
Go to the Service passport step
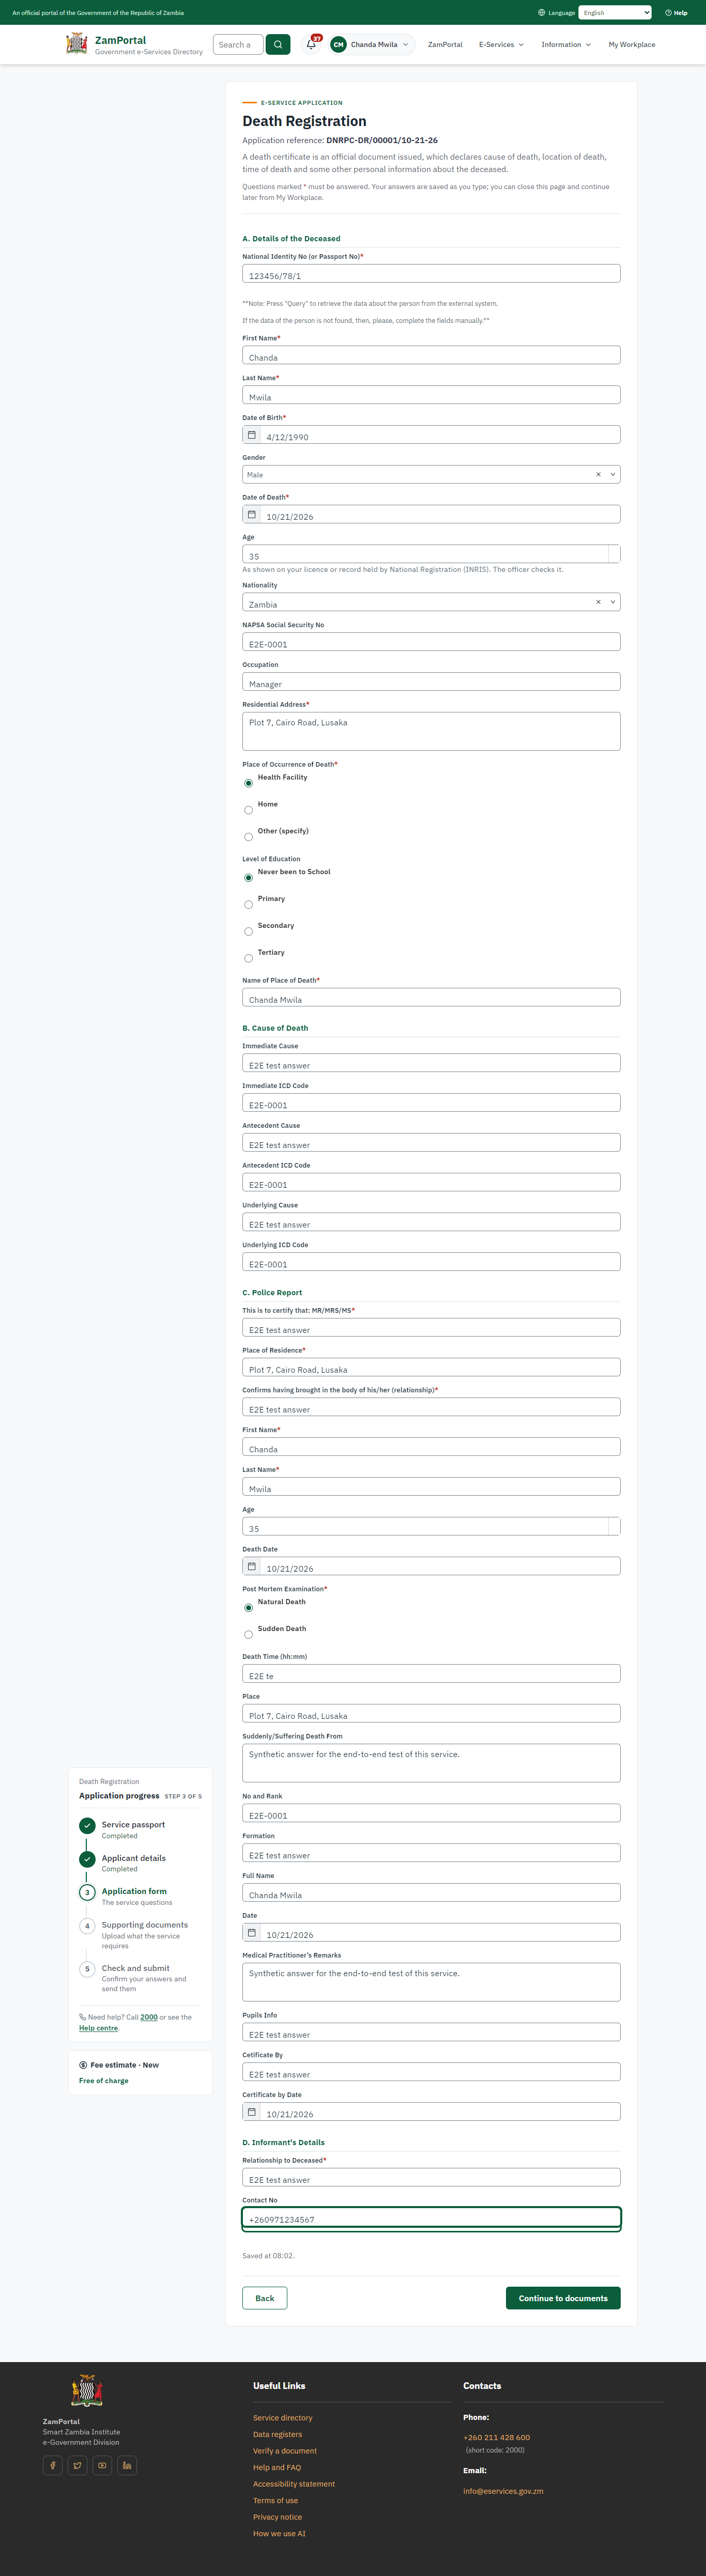point(133,1825)
